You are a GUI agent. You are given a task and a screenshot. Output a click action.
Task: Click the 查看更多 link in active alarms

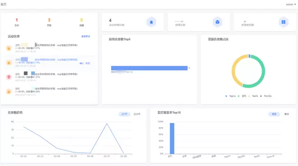coord(86,36)
